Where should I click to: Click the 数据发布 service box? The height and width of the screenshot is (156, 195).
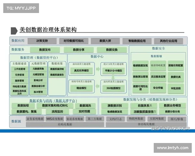[45, 50]
